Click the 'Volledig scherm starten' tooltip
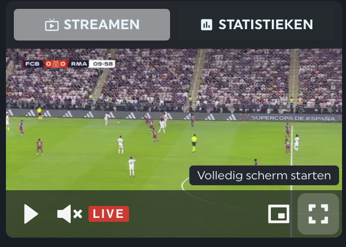This screenshot has width=346, height=247. tap(264, 175)
